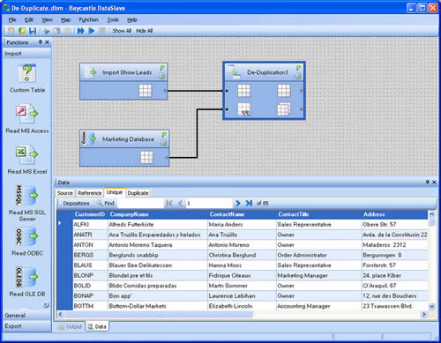Screen dimensions: 441x343
Task: Select the Read ODBC function
Action: pyautogui.click(x=27, y=241)
